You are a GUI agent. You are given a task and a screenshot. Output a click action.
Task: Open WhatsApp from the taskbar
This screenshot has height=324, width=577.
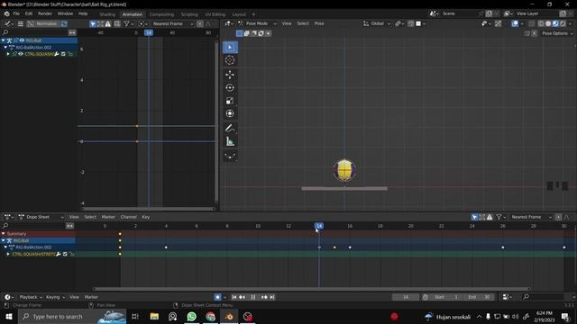[x=191, y=316]
